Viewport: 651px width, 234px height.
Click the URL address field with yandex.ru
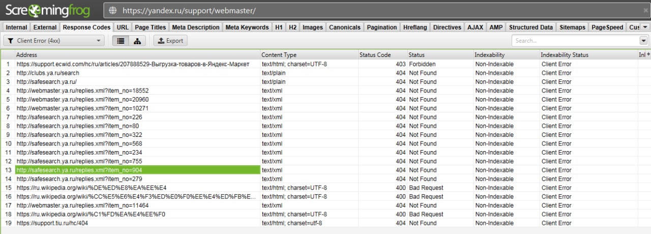(x=375, y=10)
